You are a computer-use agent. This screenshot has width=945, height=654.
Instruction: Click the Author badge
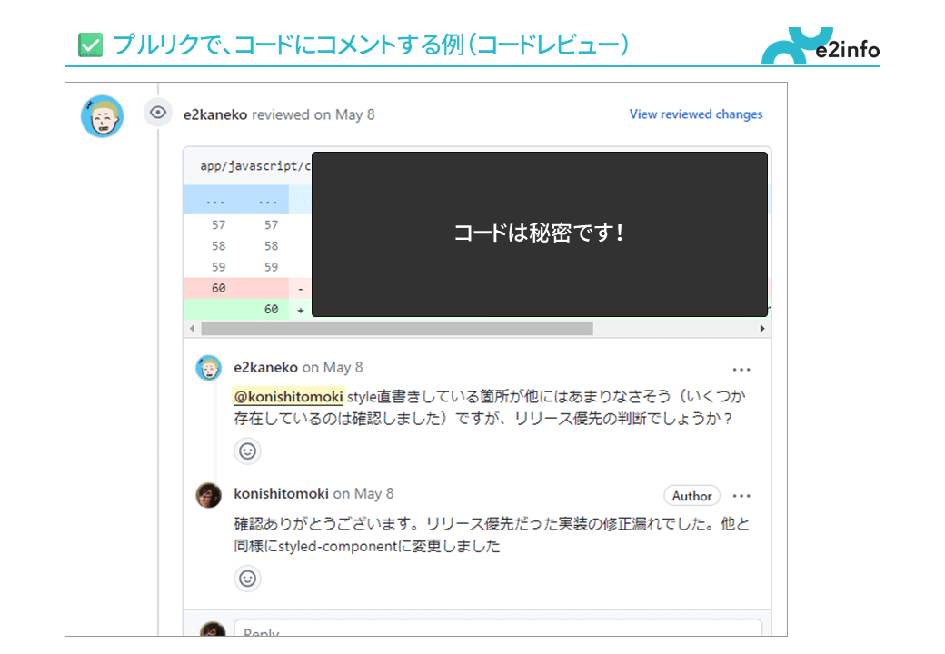(x=691, y=496)
